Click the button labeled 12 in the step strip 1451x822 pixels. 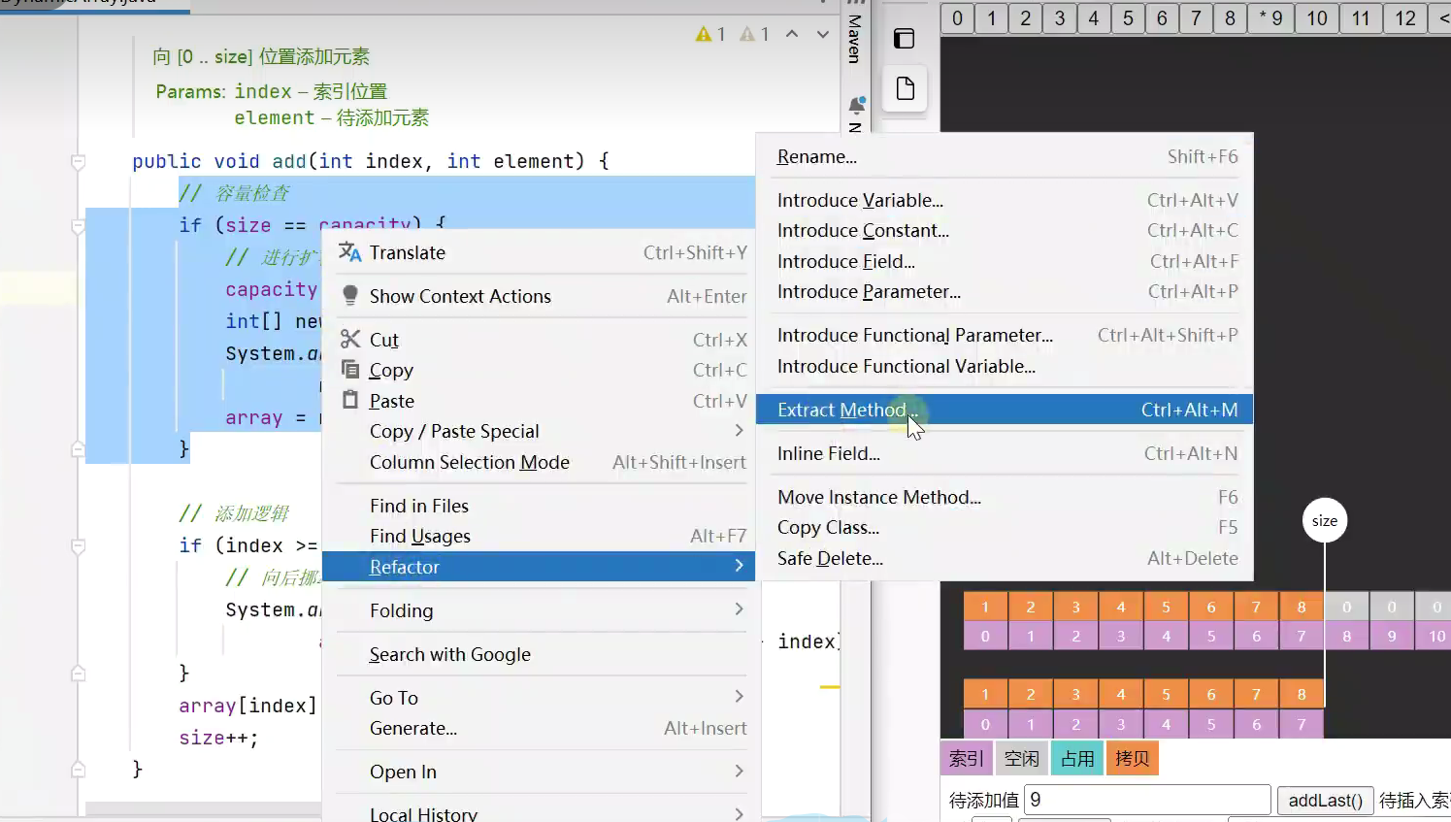pyautogui.click(x=1405, y=18)
